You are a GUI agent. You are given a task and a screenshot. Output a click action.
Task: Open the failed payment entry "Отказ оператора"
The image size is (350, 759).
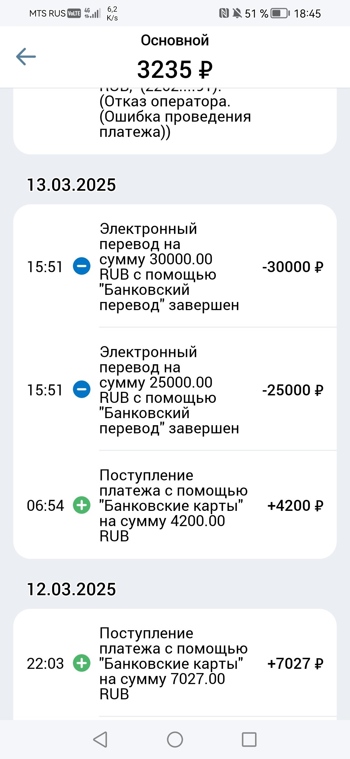click(175, 117)
